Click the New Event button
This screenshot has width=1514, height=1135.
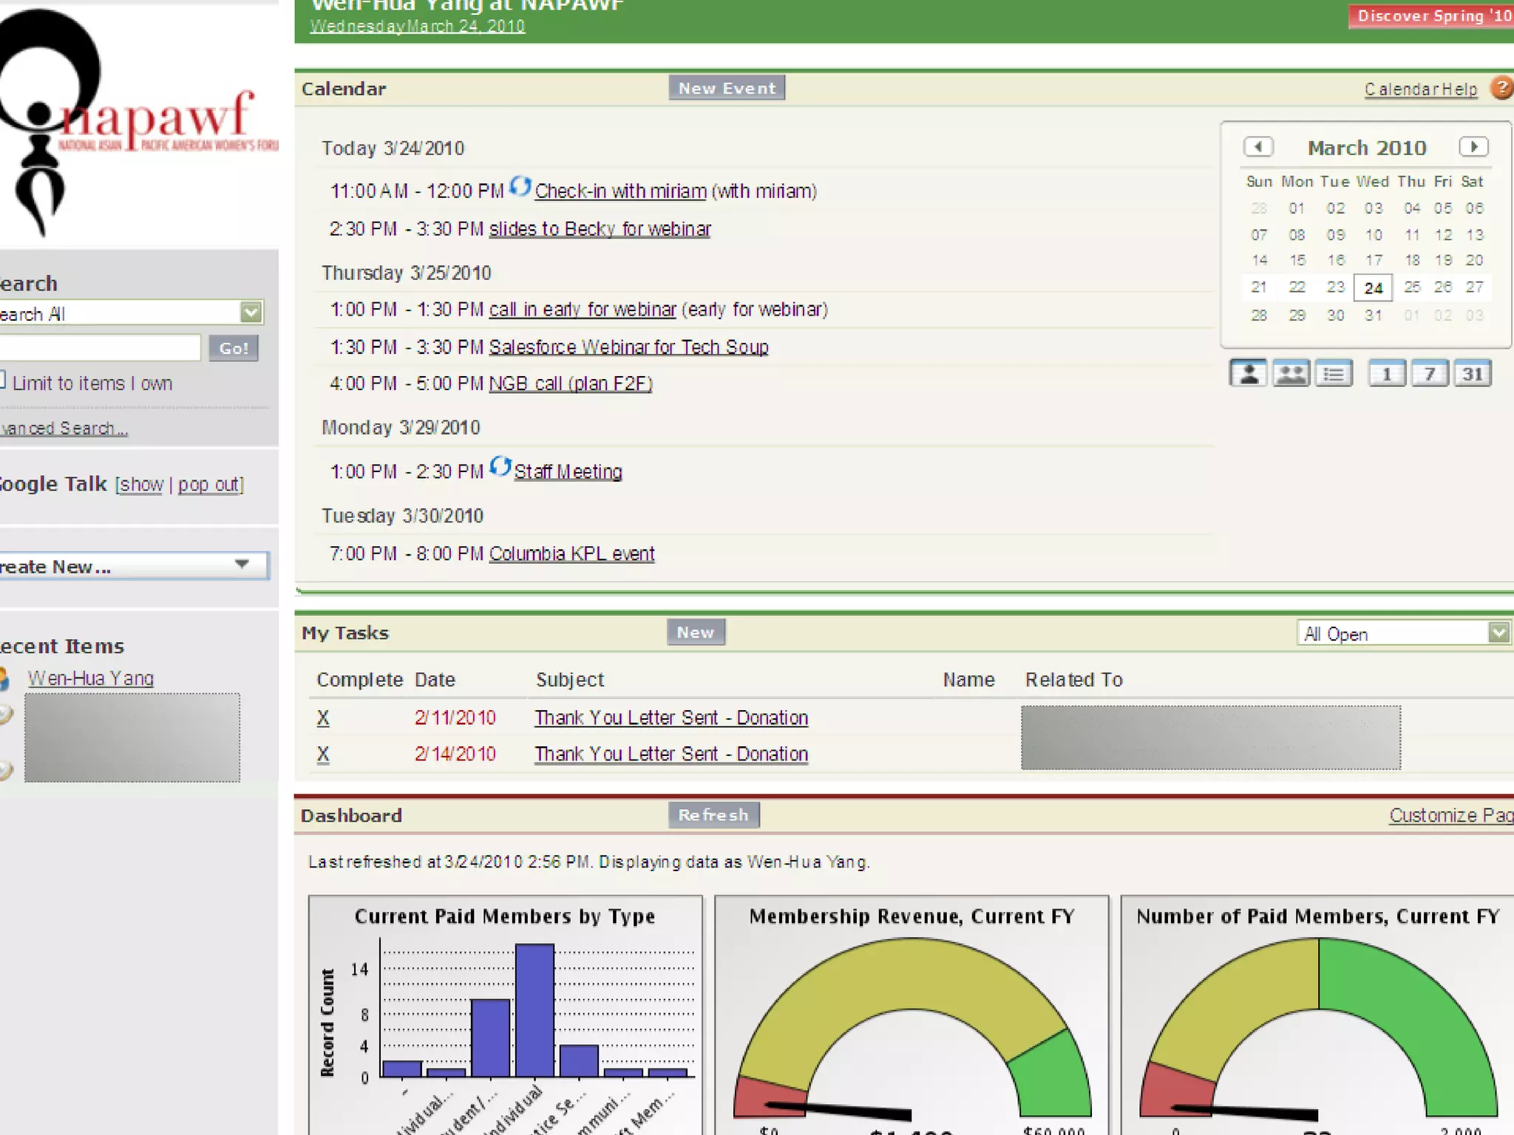point(727,88)
